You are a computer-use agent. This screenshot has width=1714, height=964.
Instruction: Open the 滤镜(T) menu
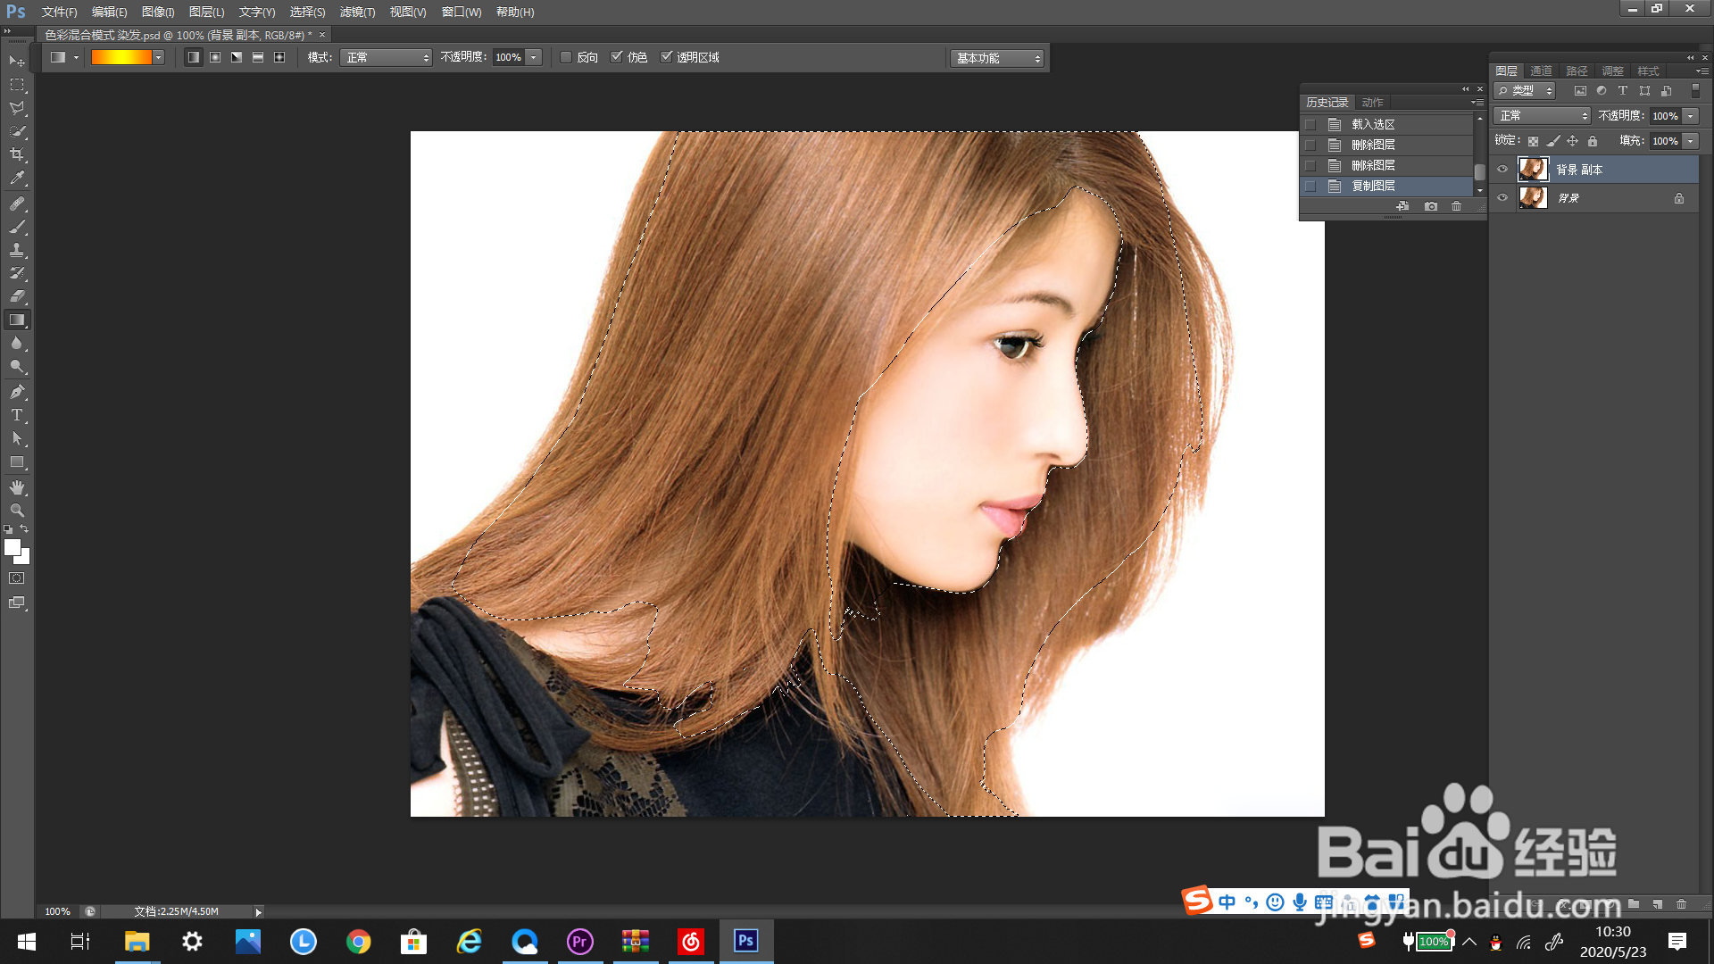357,12
